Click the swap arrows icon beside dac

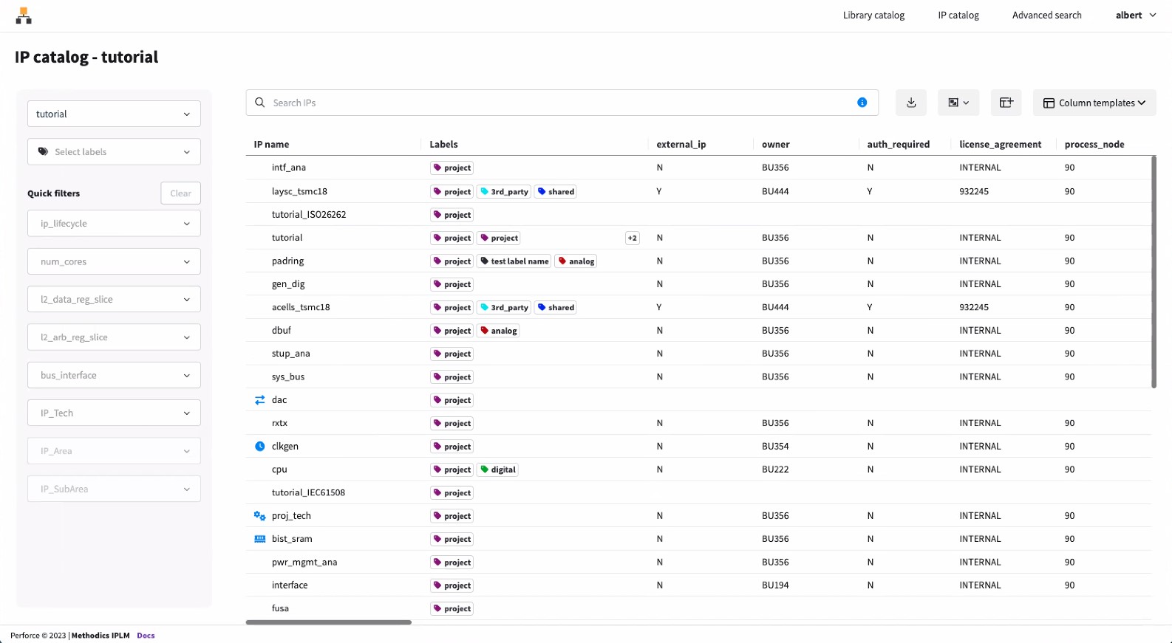click(x=259, y=400)
